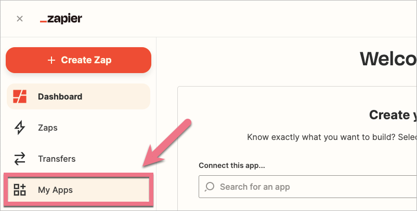Click the 'Connect this app...' label
417x211 pixels.
(231, 166)
